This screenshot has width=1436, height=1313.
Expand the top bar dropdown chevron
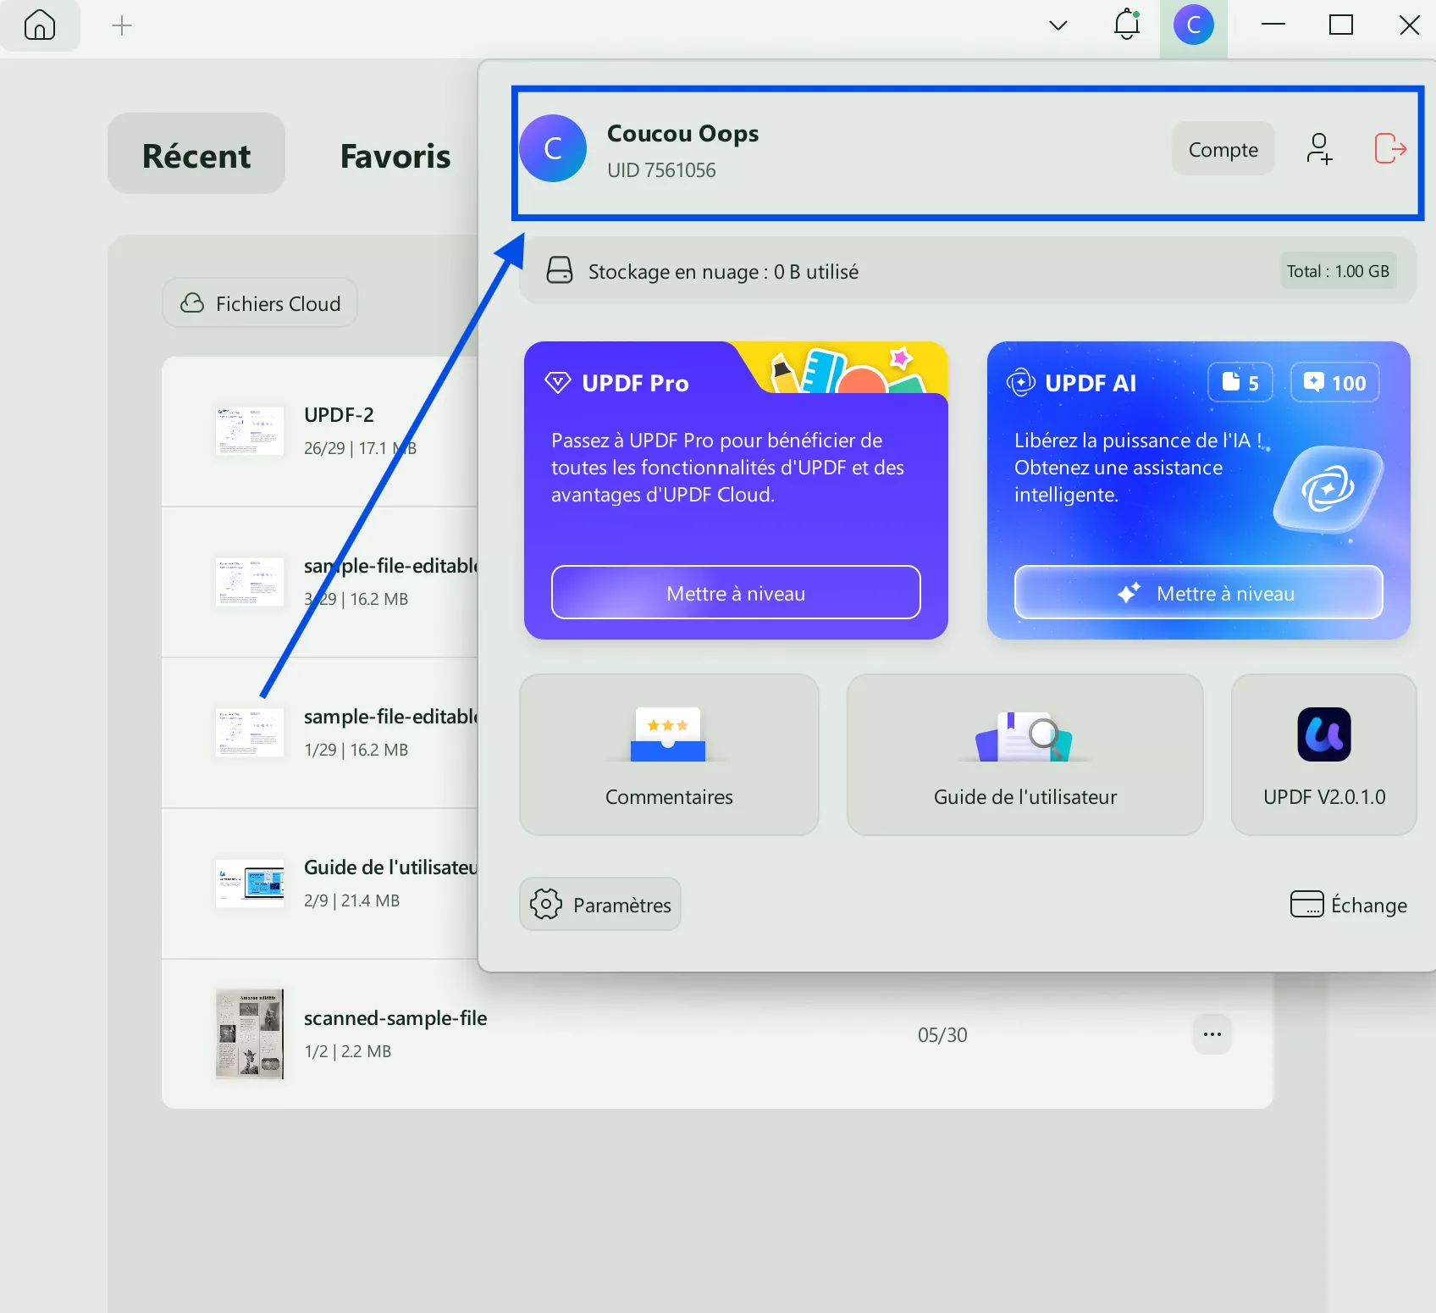click(1058, 25)
